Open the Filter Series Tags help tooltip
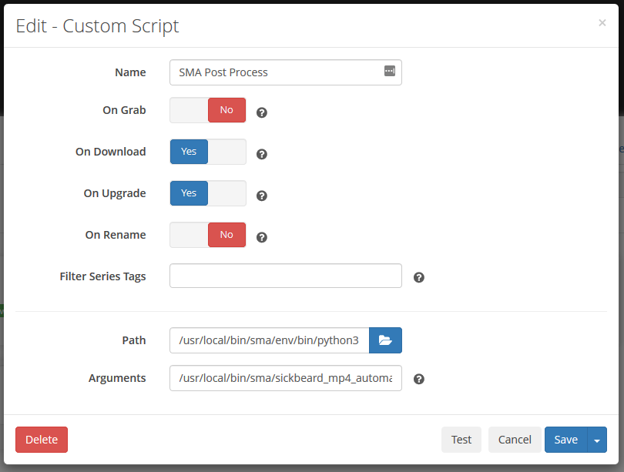Screen dimensions: 624x472 point(418,276)
